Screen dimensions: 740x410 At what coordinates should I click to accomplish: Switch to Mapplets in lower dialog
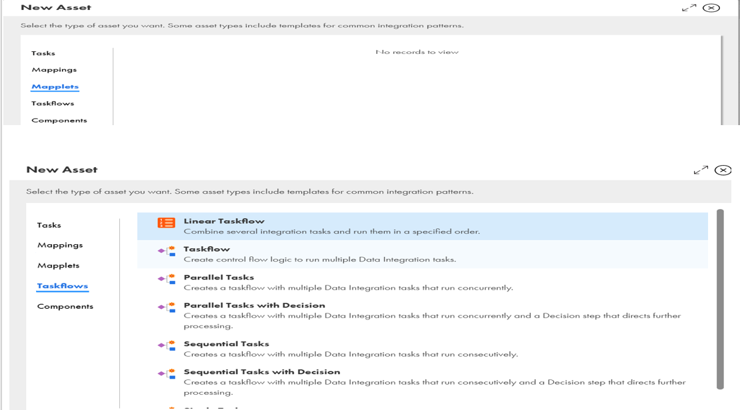click(x=59, y=266)
